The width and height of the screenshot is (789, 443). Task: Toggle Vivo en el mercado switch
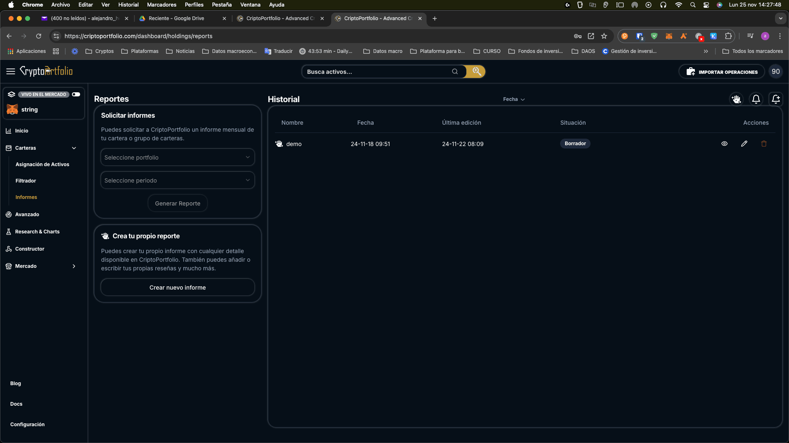point(76,94)
